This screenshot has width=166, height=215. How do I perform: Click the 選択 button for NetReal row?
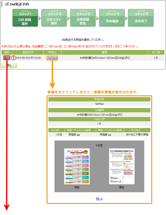(7, 58)
